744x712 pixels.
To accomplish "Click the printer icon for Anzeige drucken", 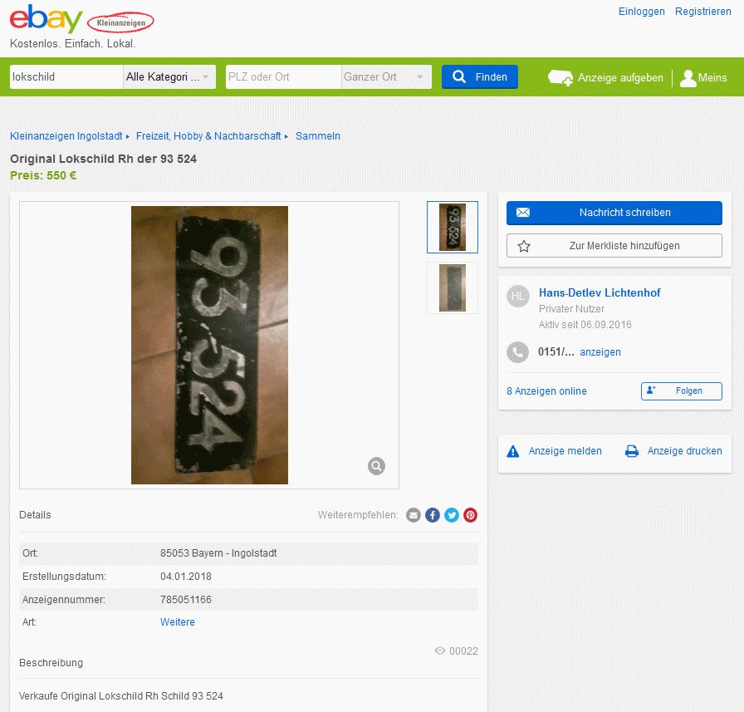I will pos(632,451).
